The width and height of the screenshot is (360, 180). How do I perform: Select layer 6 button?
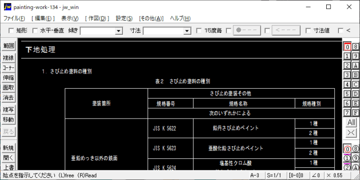[x=347, y=103]
